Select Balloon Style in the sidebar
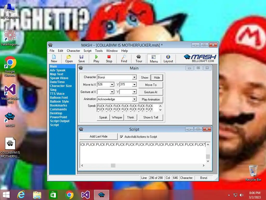 [59, 102]
